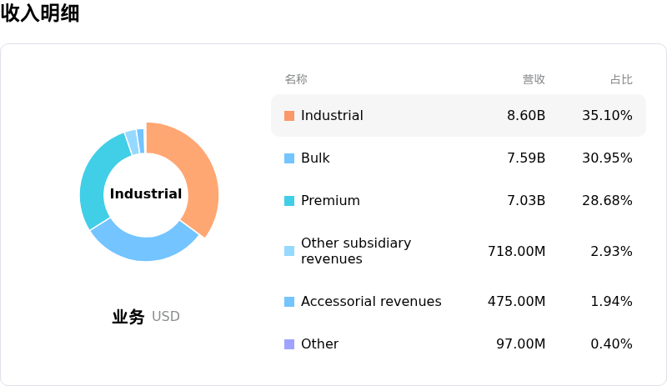Select the Premium revenue row
The width and height of the screenshot is (667, 386).
pos(459,200)
